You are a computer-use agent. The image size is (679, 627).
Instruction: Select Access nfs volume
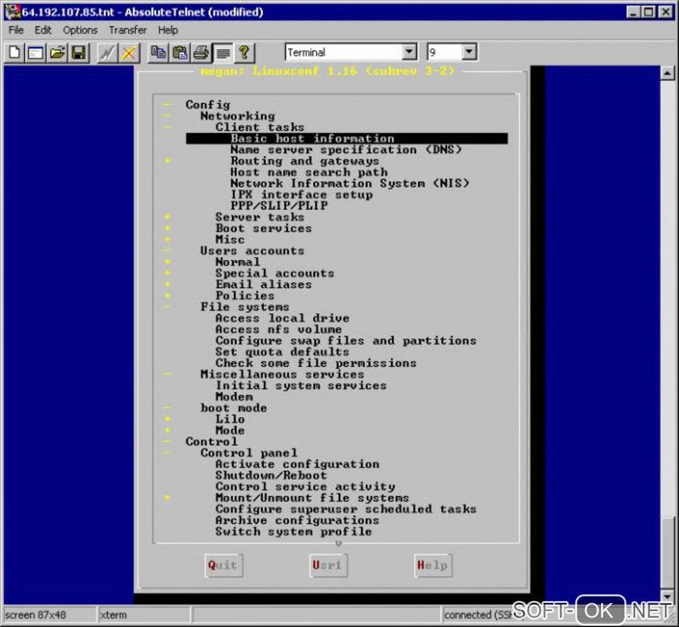coord(278,329)
